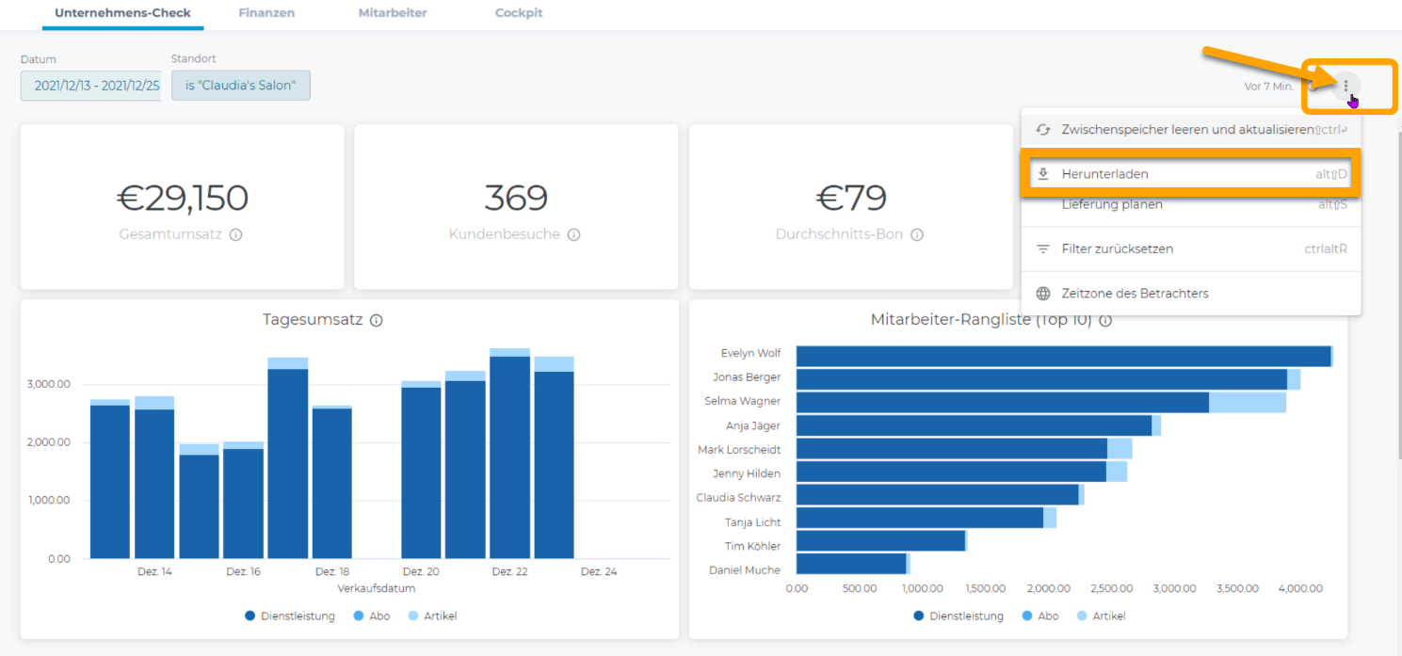Choose Filter zurücksetzen in the menu
Screen dimensions: 1402x656
pyautogui.click(x=1117, y=249)
